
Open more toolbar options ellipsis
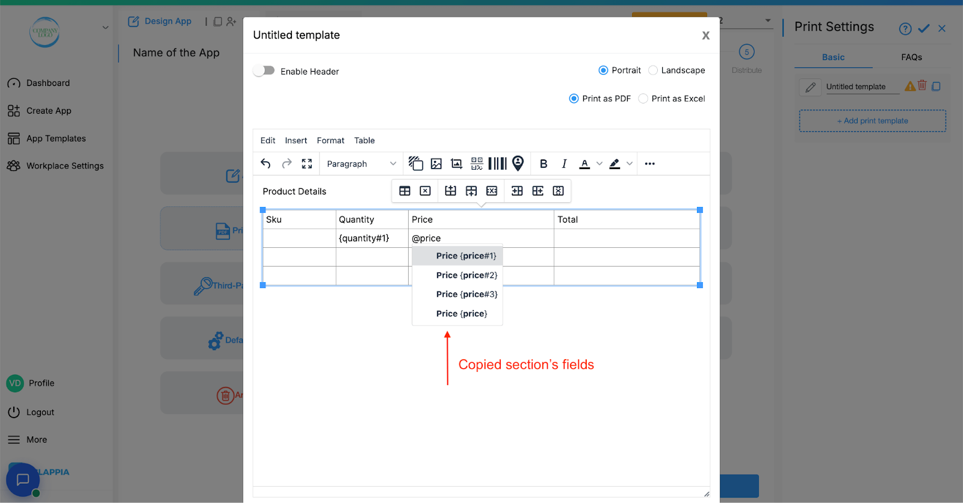point(649,164)
